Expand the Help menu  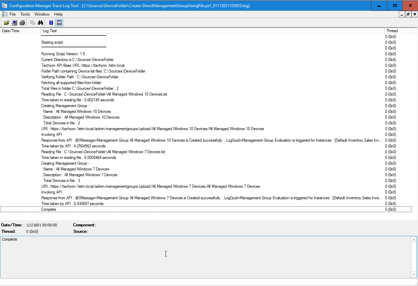click(x=58, y=14)
